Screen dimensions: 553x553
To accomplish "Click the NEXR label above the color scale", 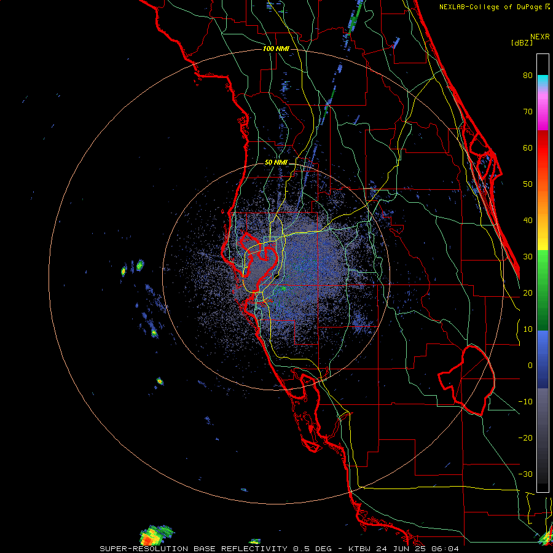I will point(540,37).
